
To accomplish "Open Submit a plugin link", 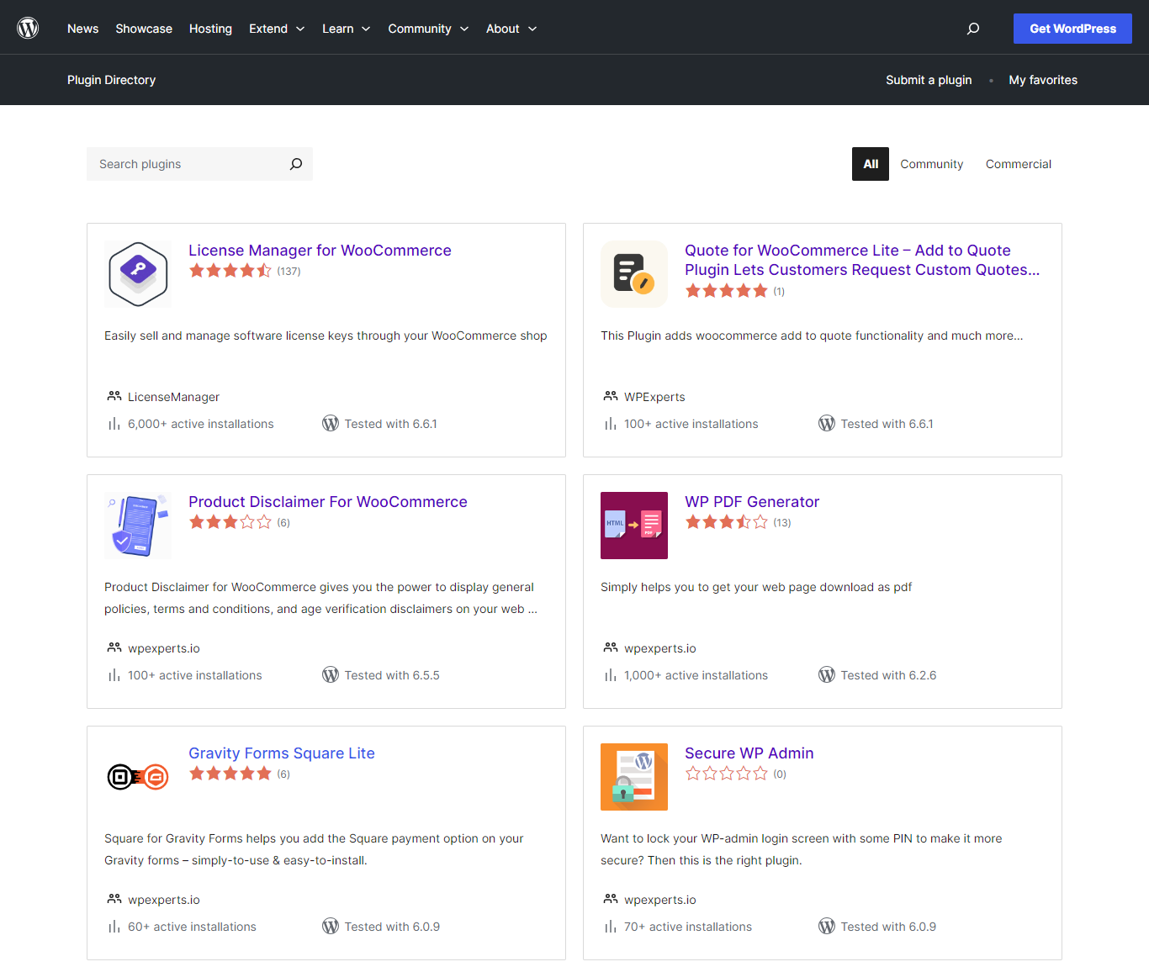I will tap(929, 80).
